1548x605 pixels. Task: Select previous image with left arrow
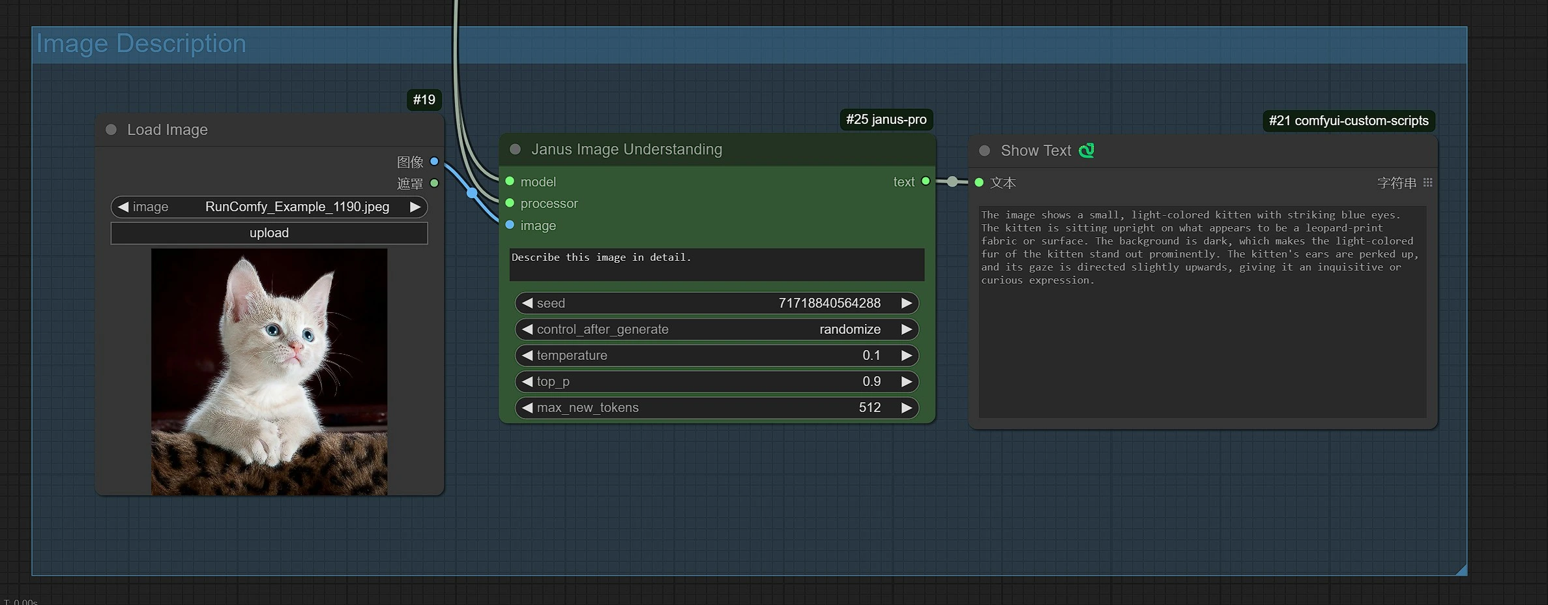[x=123, y=207]
